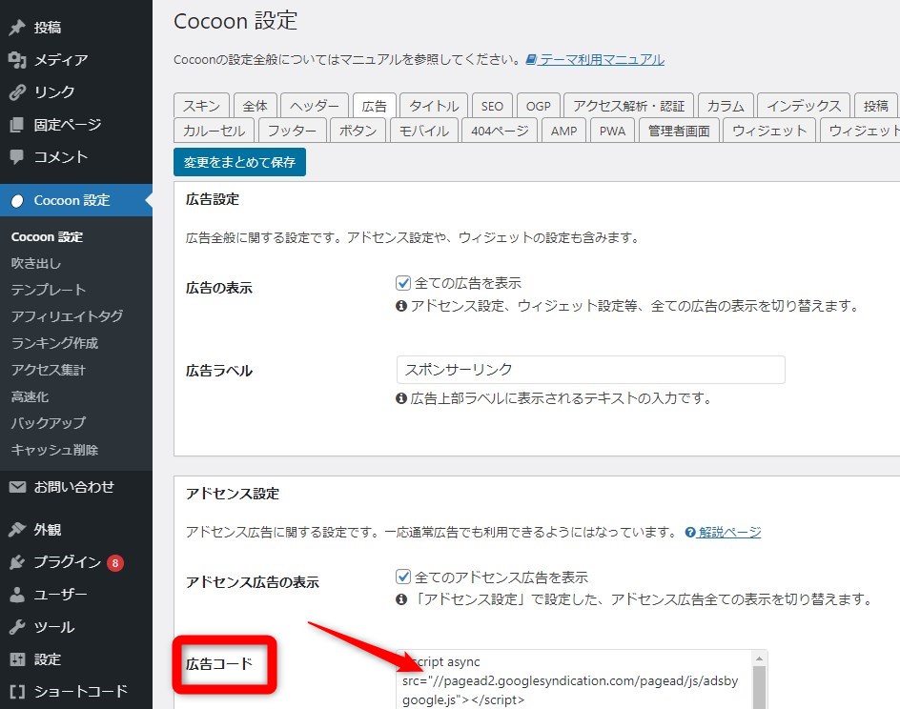Click the 変更をまとめて保存 button

239,162
